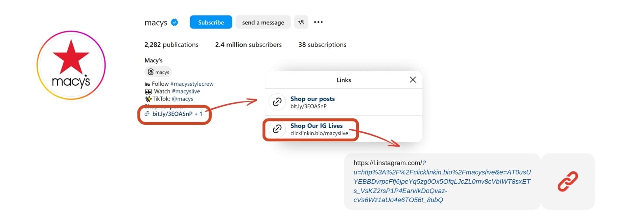The image size is (631, 223).
Task: Click the @macys TikTok mention
Action: tap(182, 99)
